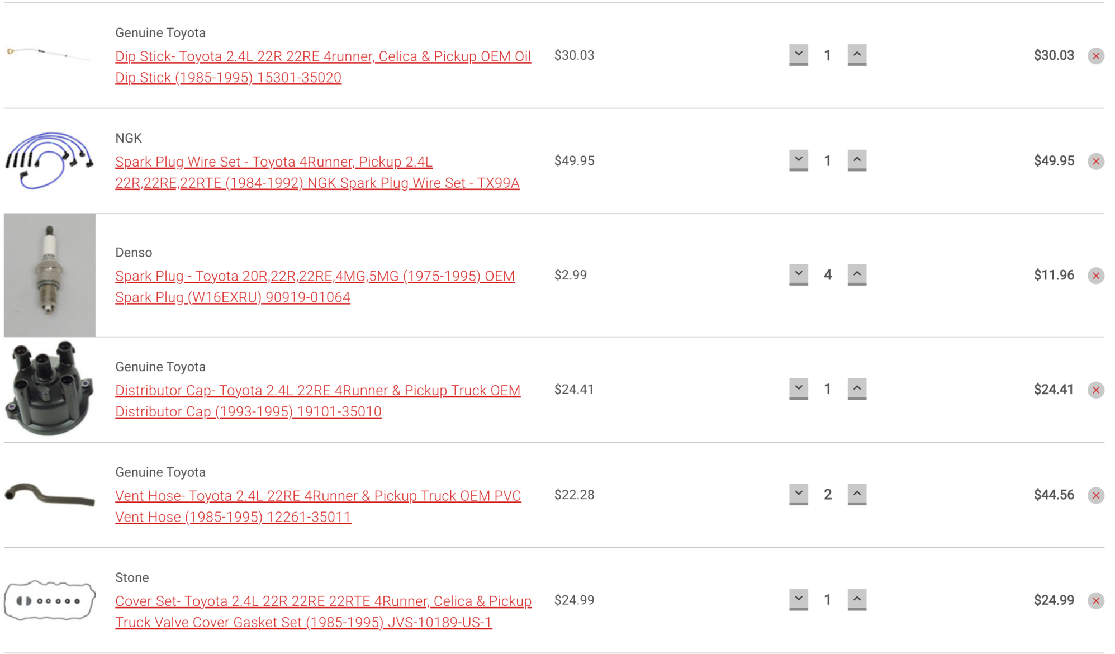Screen dimensions: 1115x654
Task: Click the distributor cap product image
Action: (50, 388)
